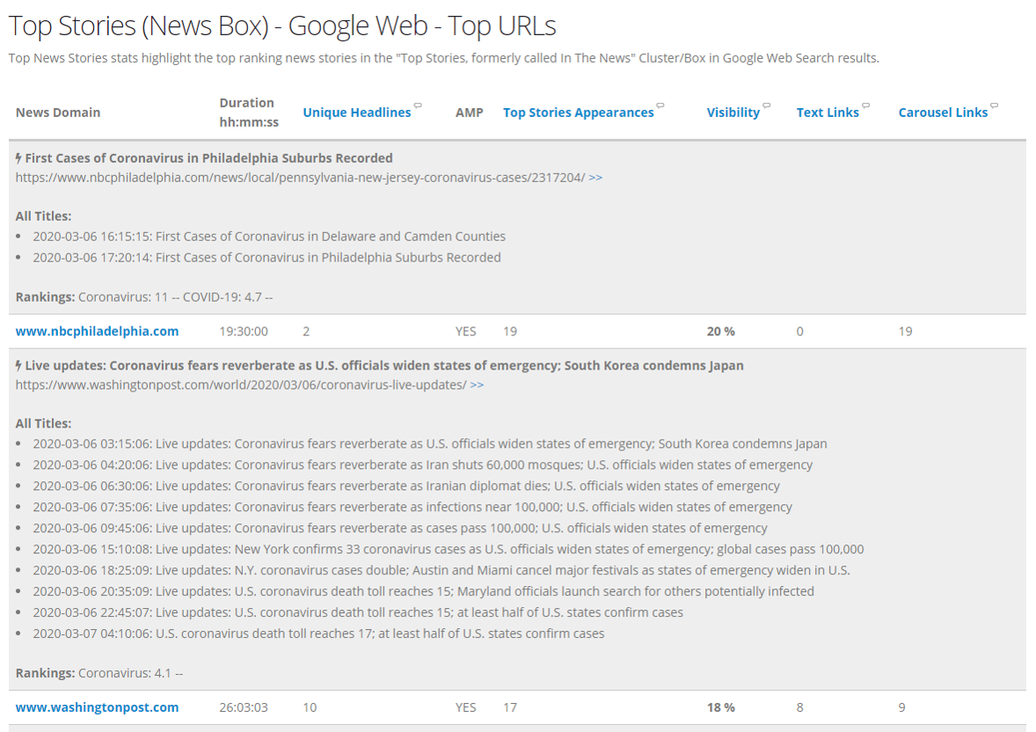Click visibility value 20 %
The image size is (1036, 732).
[x=721, y=332]
